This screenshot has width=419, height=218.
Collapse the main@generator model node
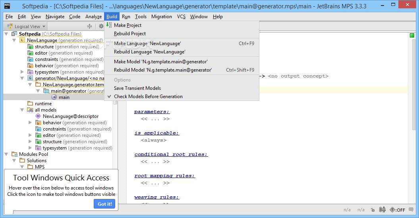[x=38, y=91]
